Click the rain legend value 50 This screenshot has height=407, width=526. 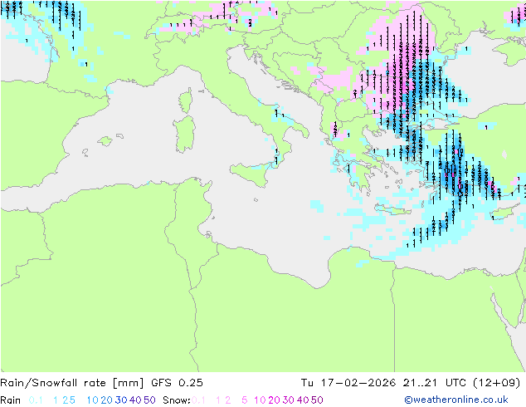[149, 400]
